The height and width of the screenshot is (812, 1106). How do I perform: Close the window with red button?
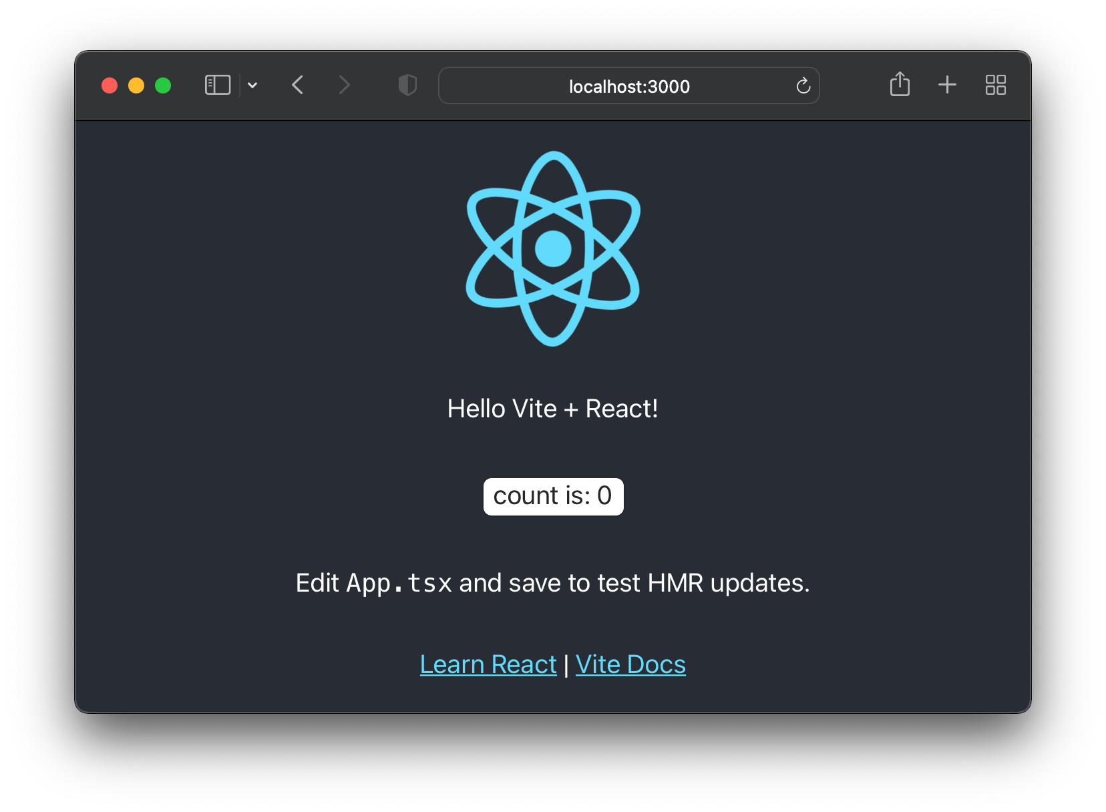110,85
